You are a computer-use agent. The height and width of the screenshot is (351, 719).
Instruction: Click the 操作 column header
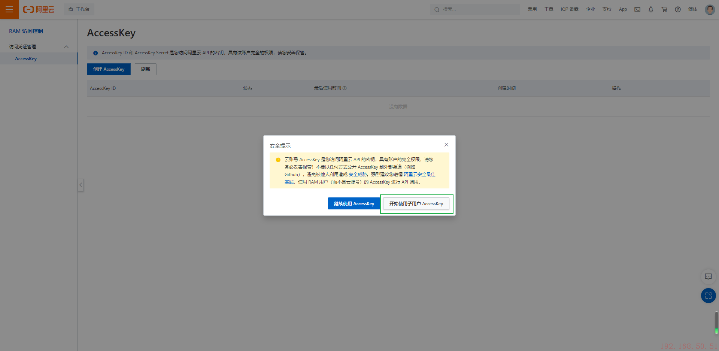coord(616,88)
